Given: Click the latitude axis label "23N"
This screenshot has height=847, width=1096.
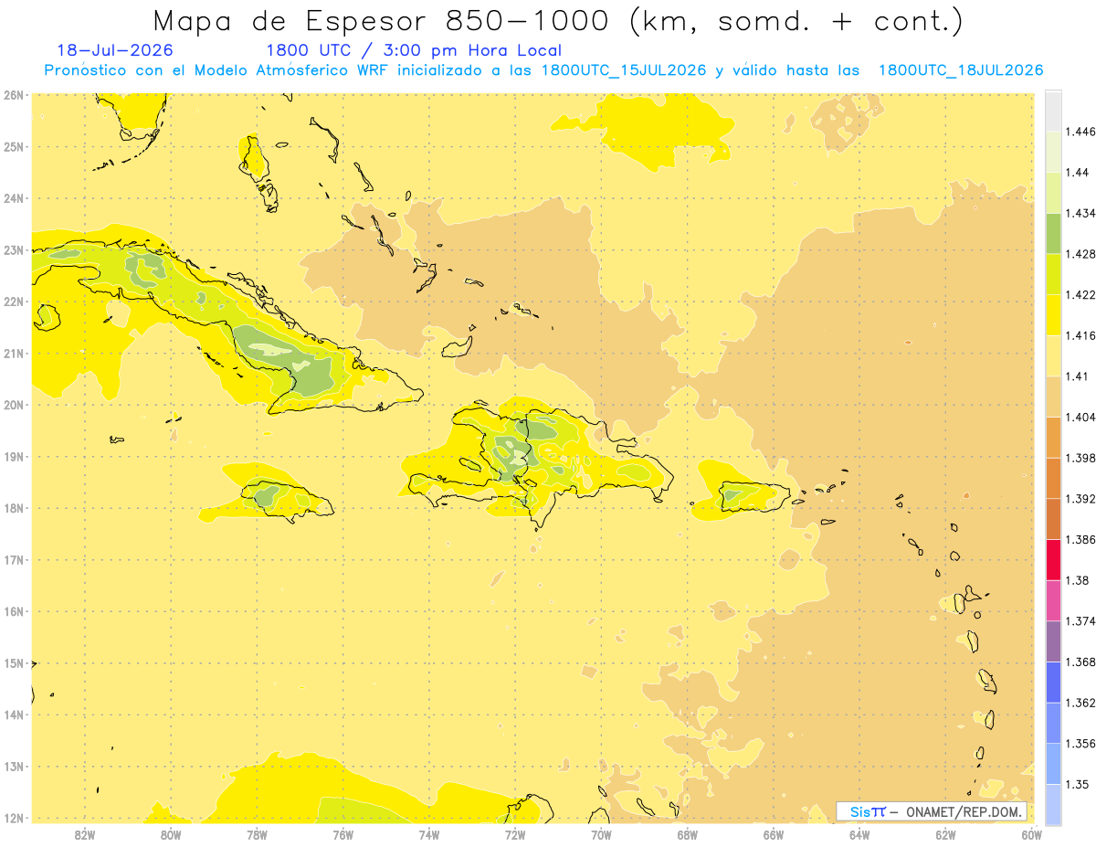Looking at the screenshot, I should tap(14, 250).
